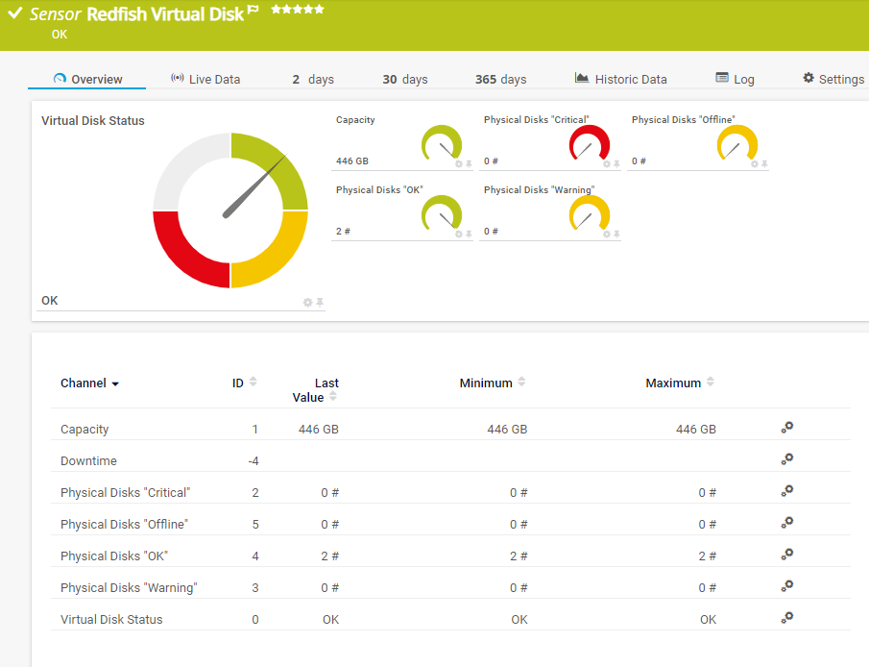The image size is (869, 667).
Task: Open channel settings for Capacity row
Action: (786, 429)
